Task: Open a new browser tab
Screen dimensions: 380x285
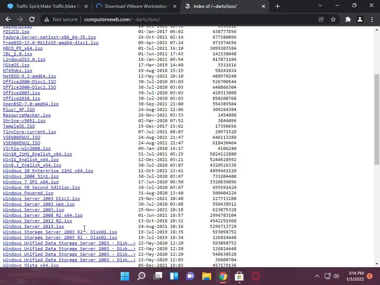Action: click(x=278, y=7)
